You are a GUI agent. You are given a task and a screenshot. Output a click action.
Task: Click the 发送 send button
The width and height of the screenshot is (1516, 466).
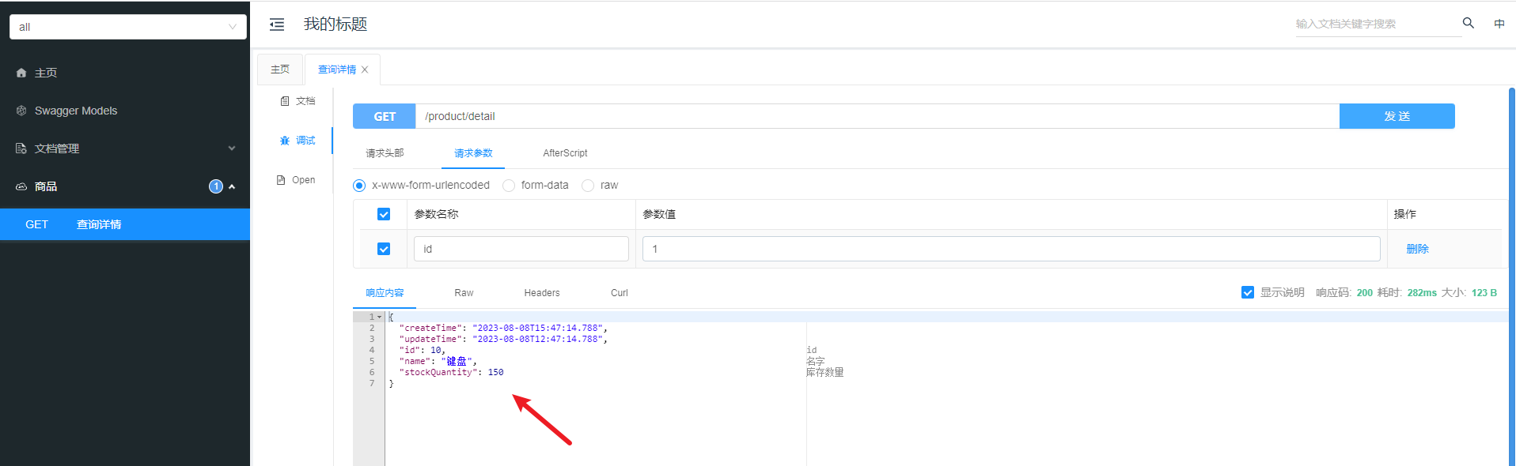tap(1397, 116)
